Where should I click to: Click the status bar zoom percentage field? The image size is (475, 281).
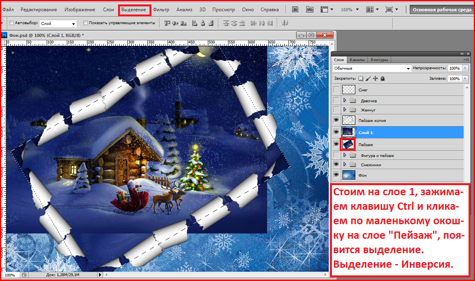(x=10, y=275)
